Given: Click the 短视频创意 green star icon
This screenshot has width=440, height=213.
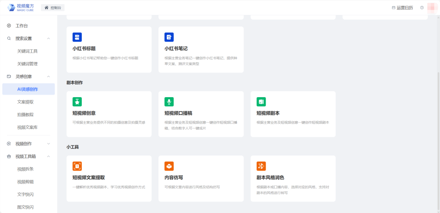Looking at the screenshot, I should 77,102.
